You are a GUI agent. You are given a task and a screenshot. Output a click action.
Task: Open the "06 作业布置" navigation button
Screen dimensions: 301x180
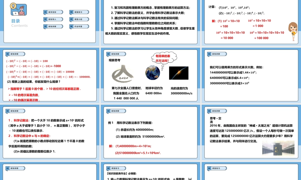pyautogui.click(x=79, y=26)
